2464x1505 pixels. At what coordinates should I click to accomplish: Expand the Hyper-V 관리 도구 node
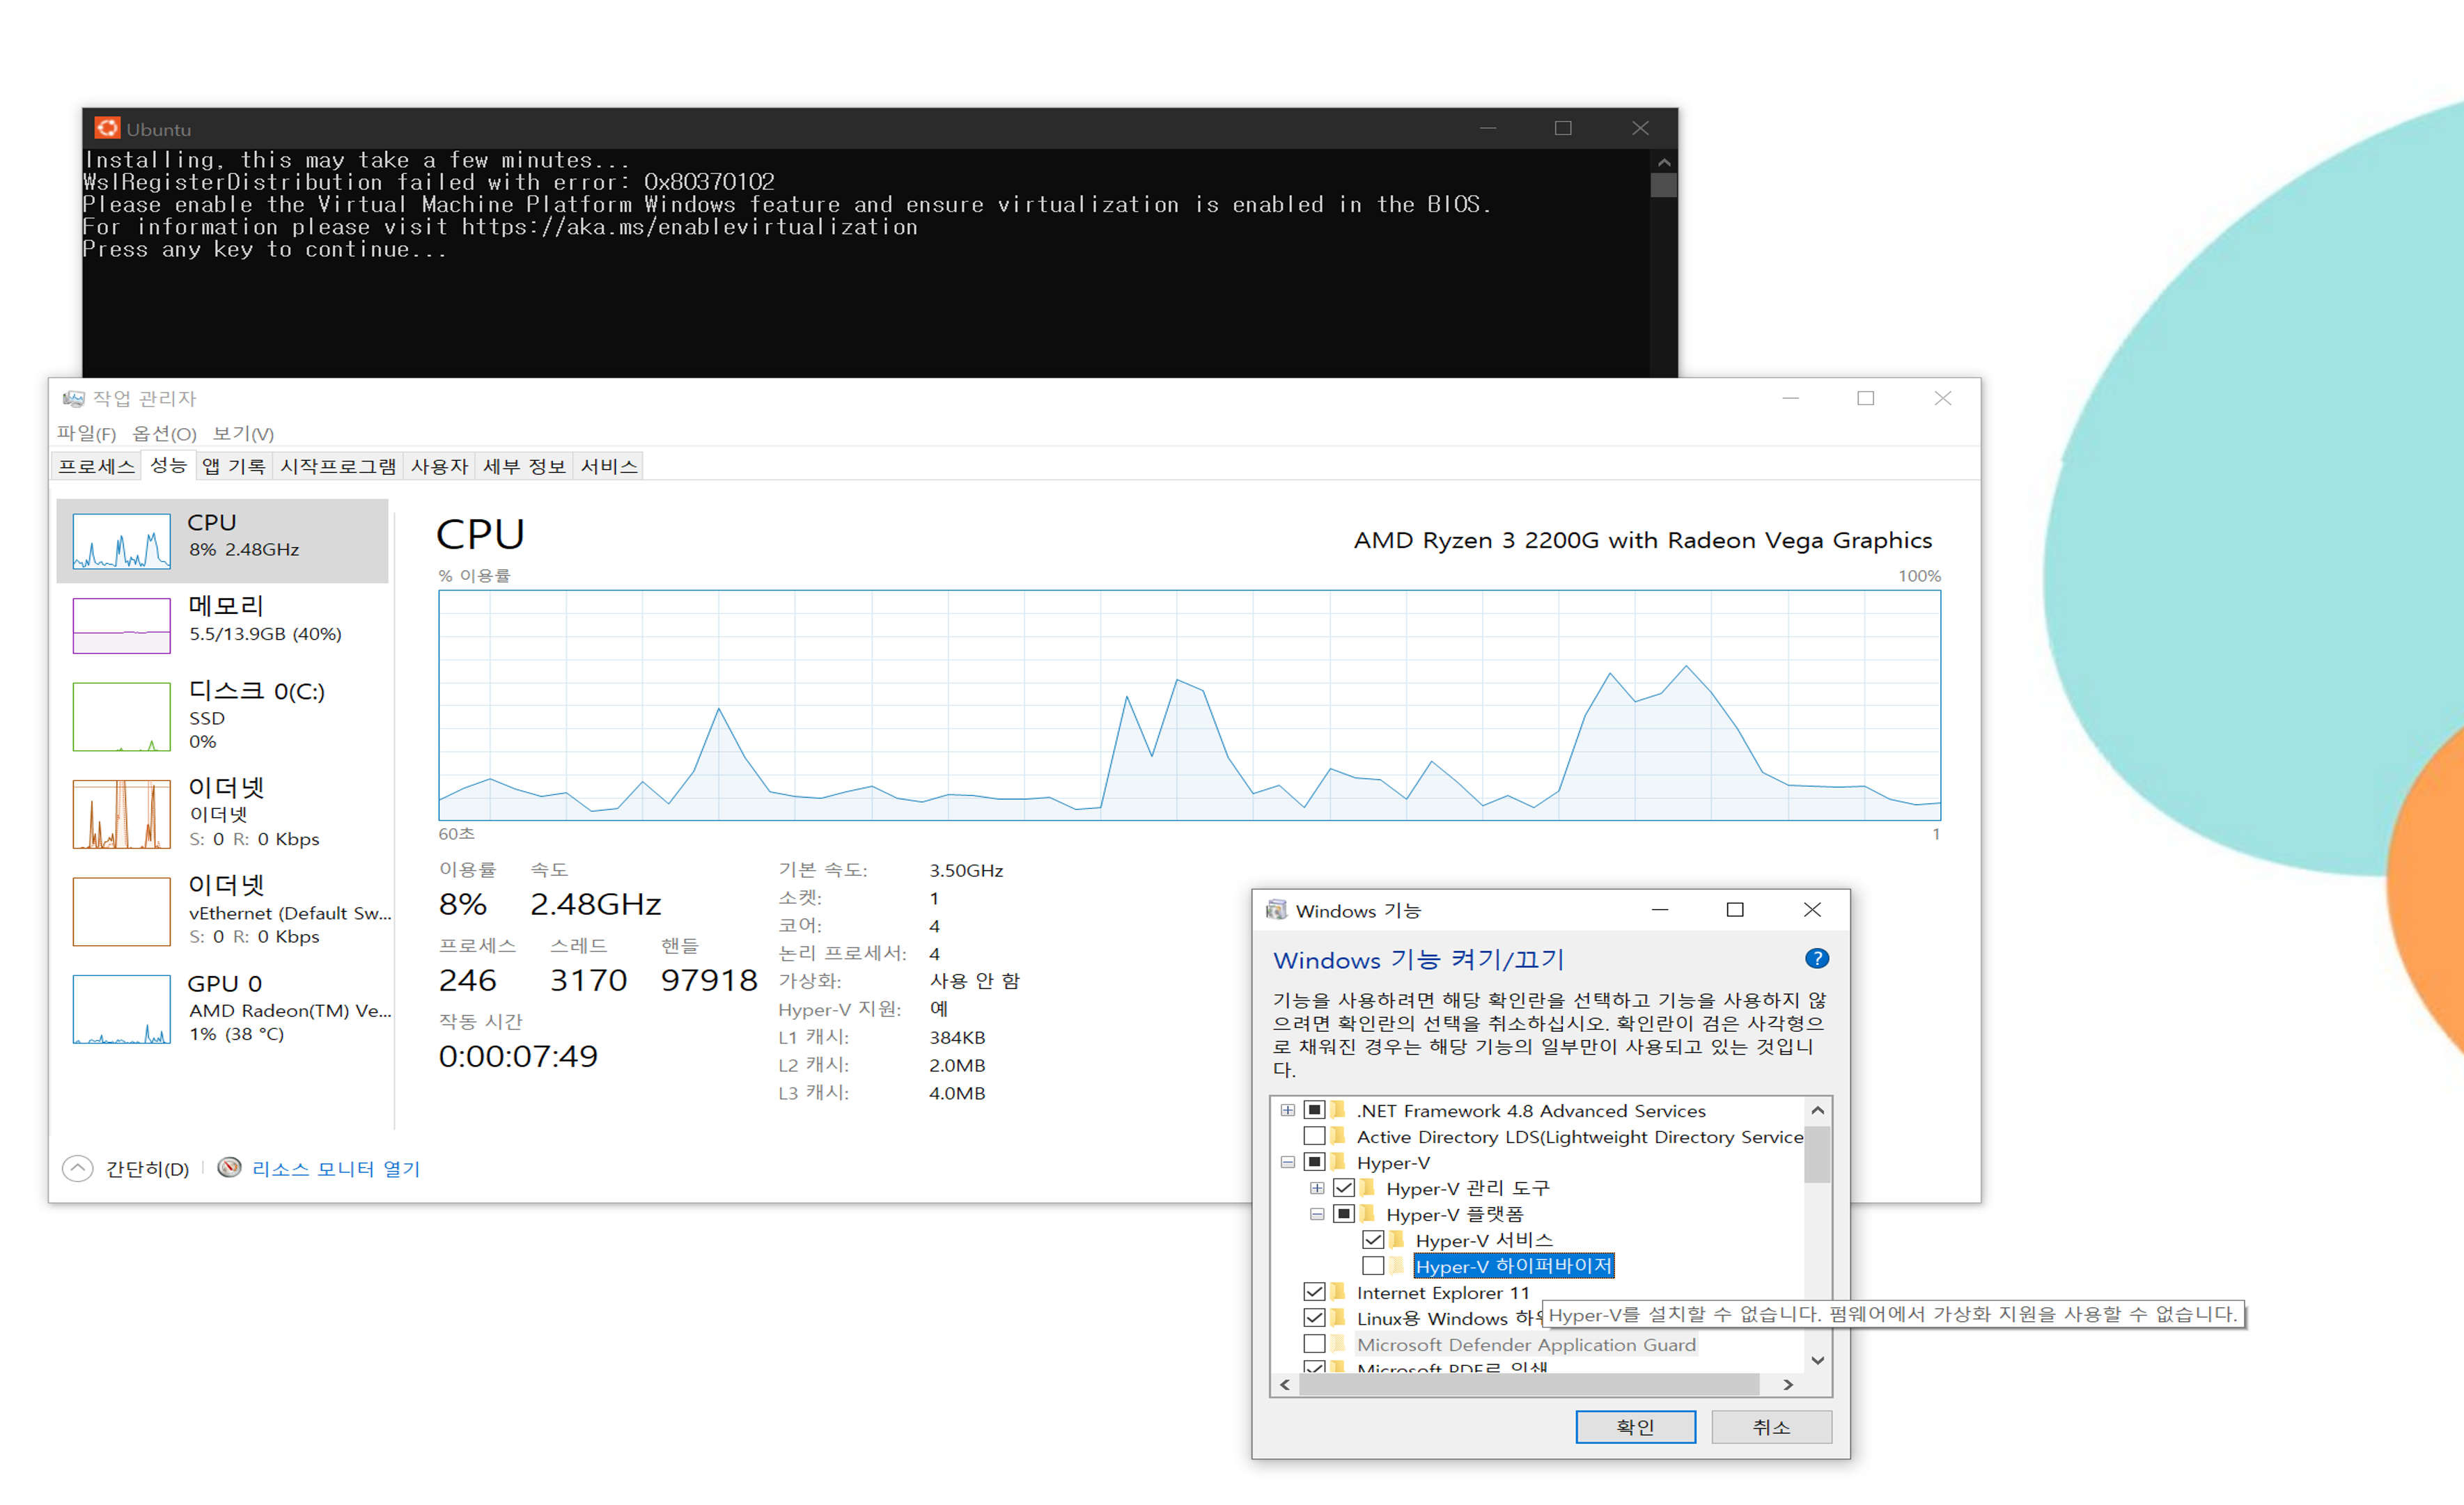[1317, 1188]
